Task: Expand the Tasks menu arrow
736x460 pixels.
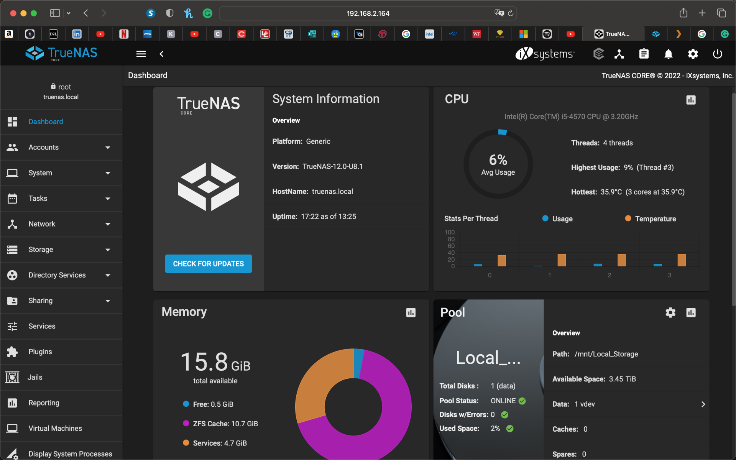Action: tap(108, 199)
